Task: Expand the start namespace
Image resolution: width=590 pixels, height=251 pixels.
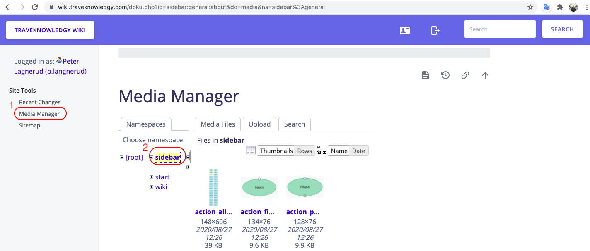Action: [x=151, y=177]
